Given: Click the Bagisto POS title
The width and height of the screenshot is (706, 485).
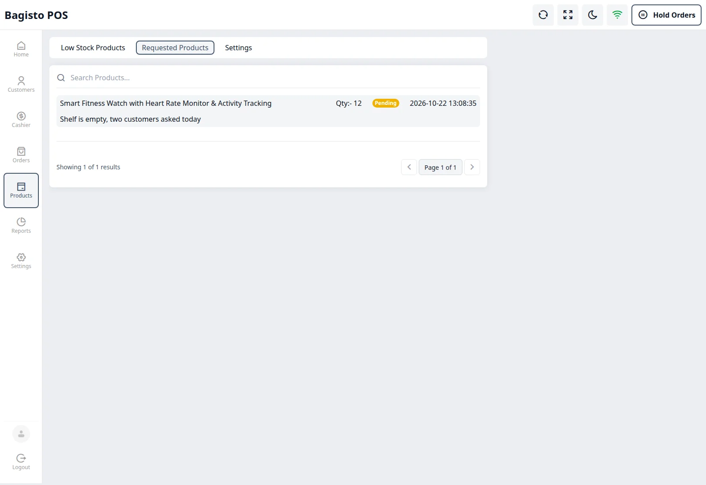Looking at the screenshot, I should [x=36, y=15].
